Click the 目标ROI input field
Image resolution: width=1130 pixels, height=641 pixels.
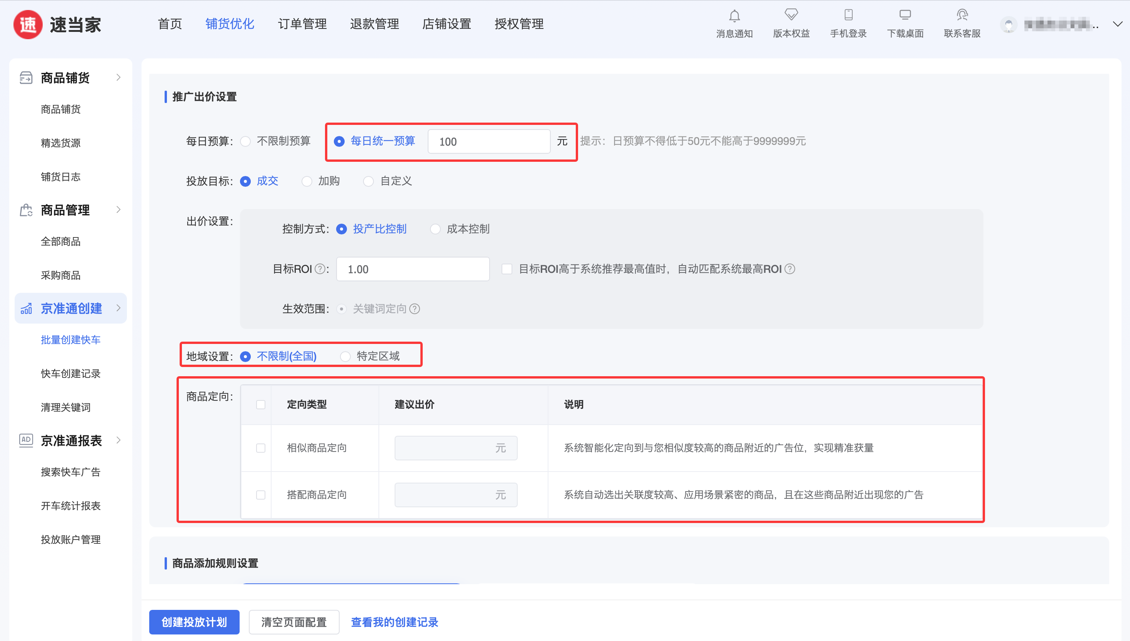(x=412, y=269)
